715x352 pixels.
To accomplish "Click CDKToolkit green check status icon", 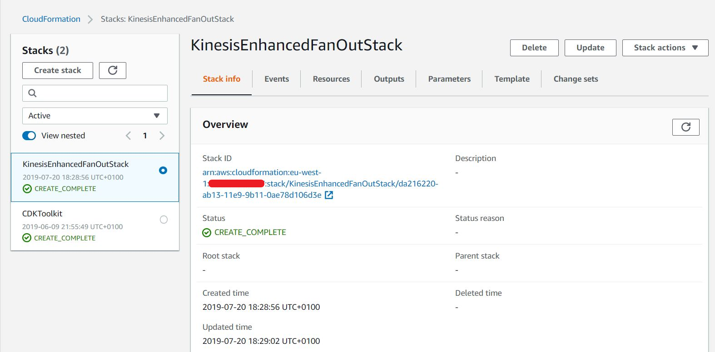I will coord(27,238).
